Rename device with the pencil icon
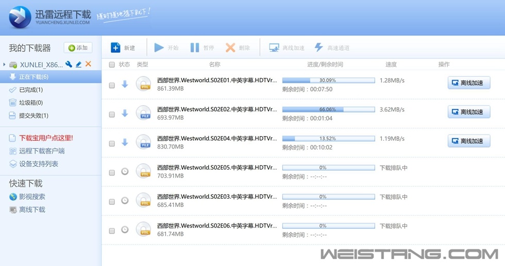The width and height of the screenshot is (505, 266). point(78,65)
